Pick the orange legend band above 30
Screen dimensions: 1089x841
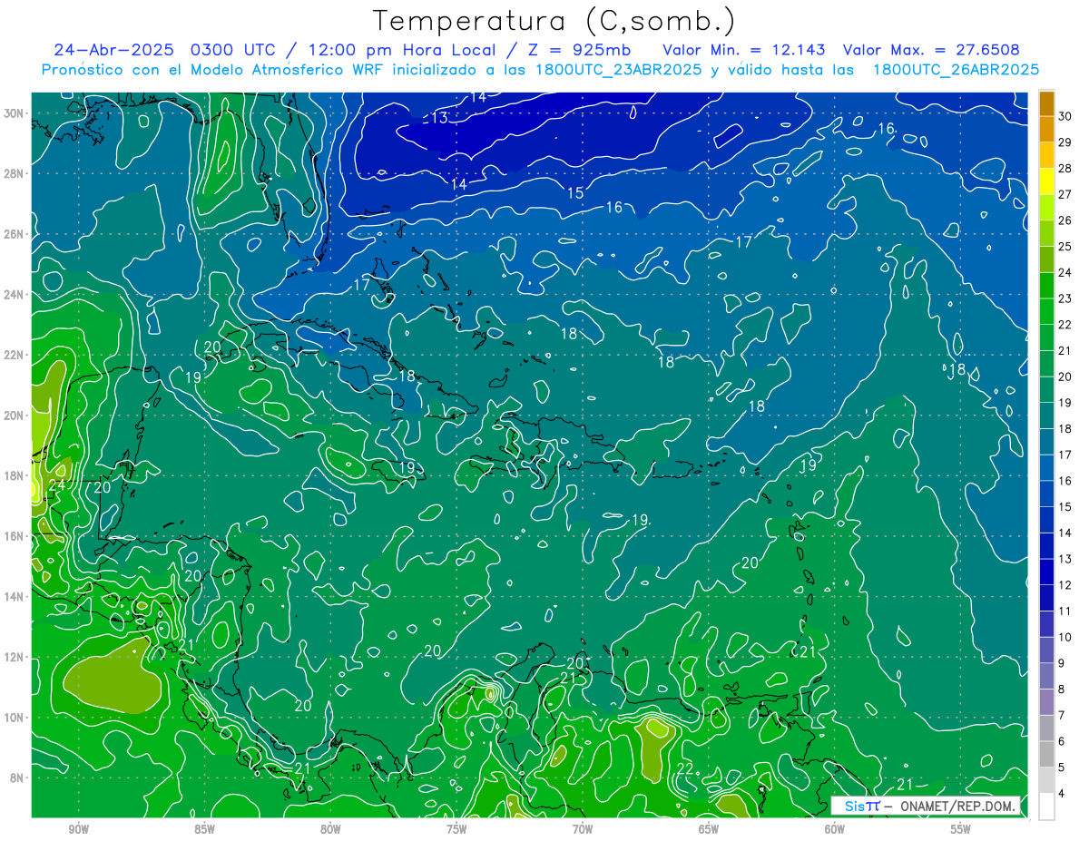pyautogui.click(x=1046, y=103)
